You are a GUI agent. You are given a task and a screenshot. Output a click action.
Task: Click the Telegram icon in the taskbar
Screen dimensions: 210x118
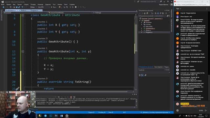click(45, 116)
